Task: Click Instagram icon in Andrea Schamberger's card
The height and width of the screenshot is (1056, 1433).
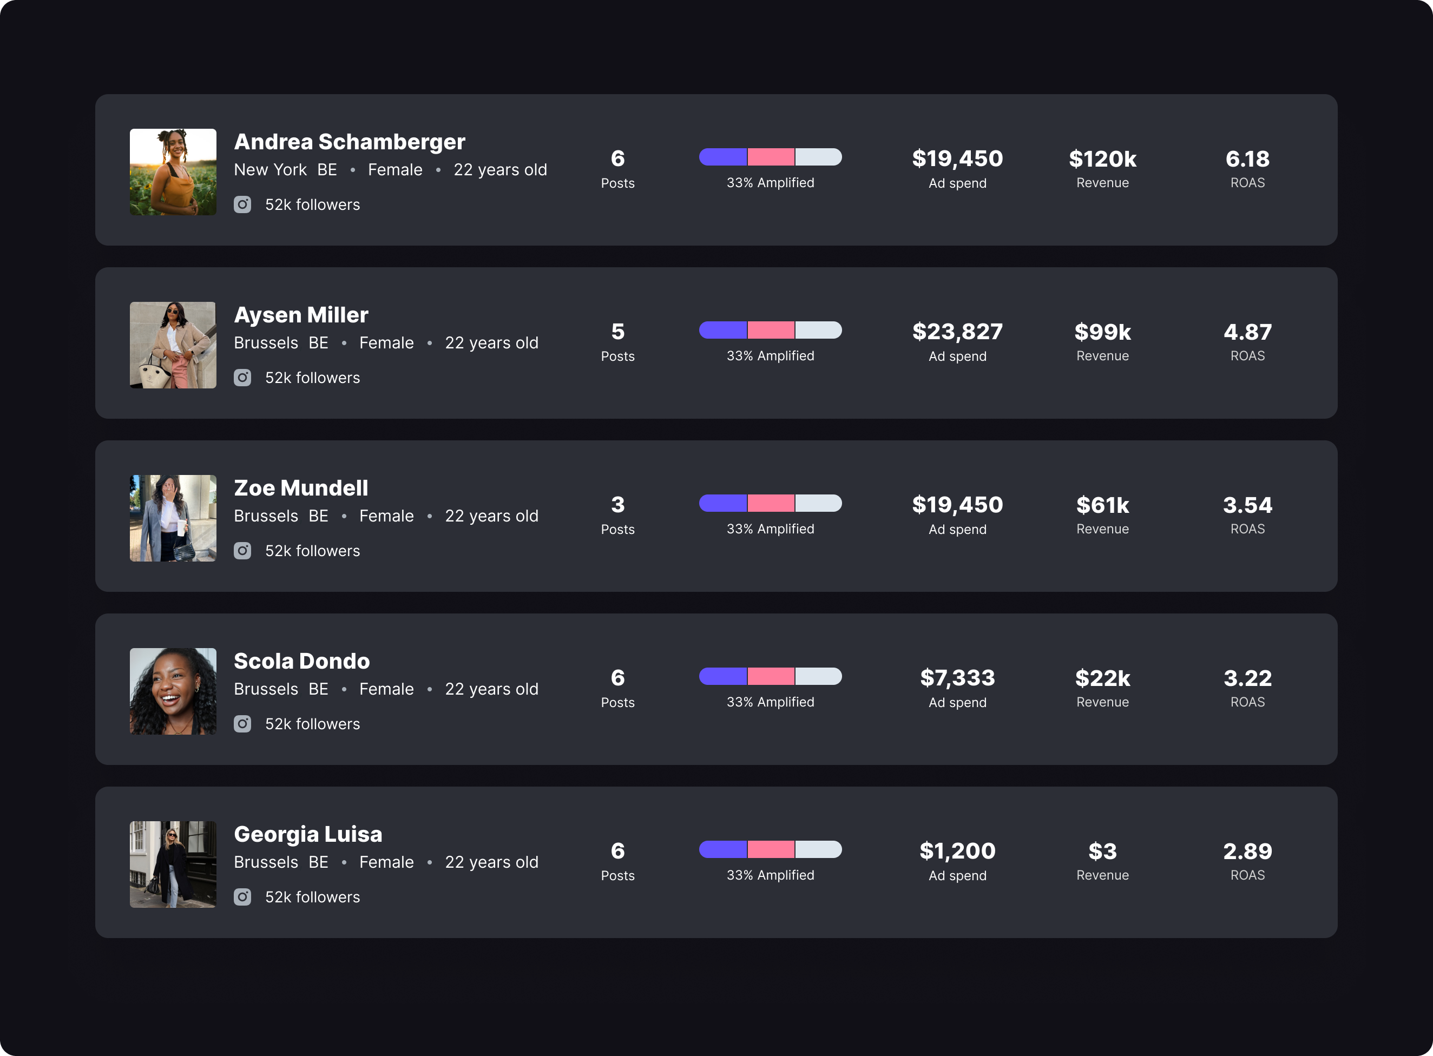Action: (x=242, y=204)
